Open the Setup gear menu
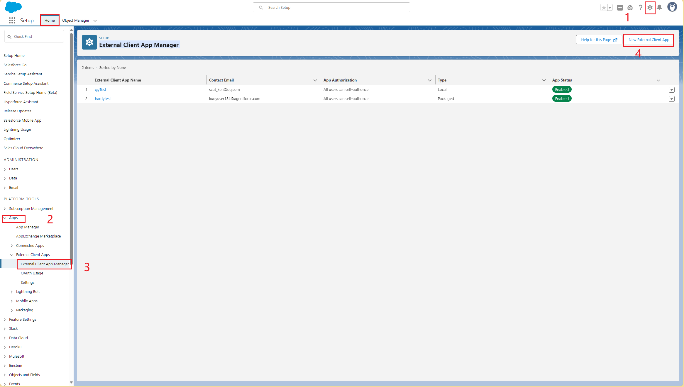Viewport: 684px width, 387px height. click(x=650, y=8)
